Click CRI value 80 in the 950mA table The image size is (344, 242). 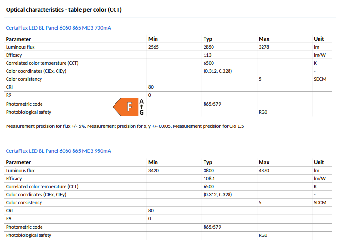pyautogui.click(x=151, y=211)
